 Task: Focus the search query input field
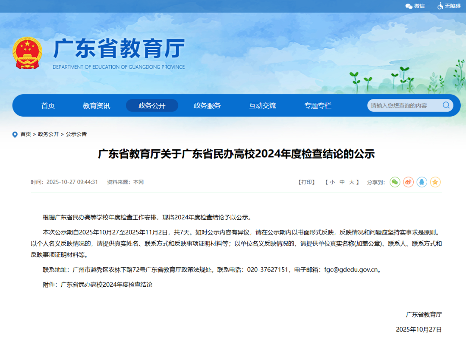coord(403,105)
